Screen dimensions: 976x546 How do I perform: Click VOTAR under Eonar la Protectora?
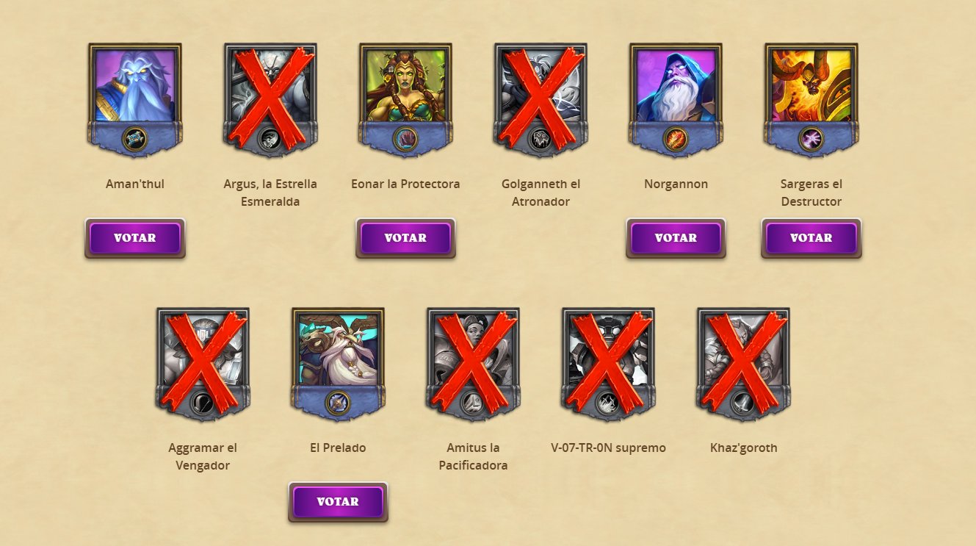[405, 238]
